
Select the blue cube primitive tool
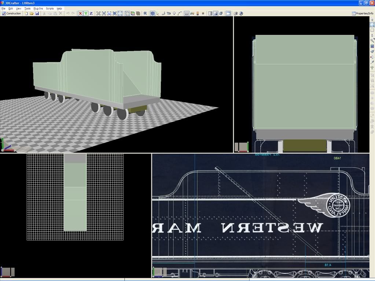(152, 14)
